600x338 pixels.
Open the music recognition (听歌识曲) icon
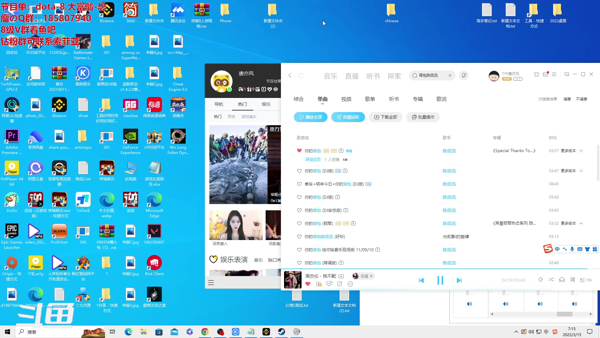coord(464,75)
